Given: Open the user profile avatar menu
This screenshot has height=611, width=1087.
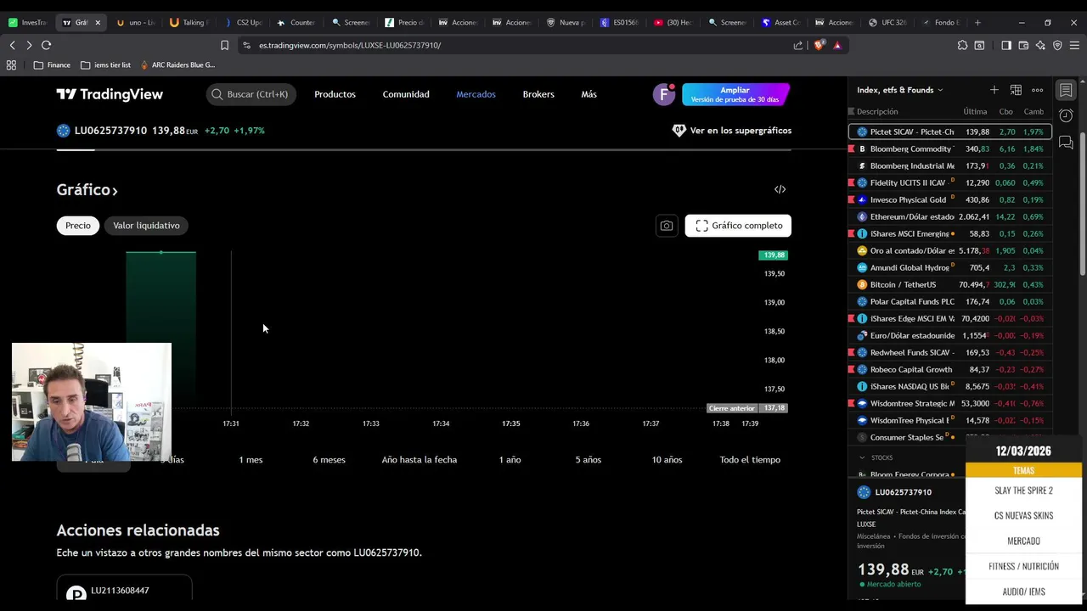Looking at the screenshot, I should 663,94.
